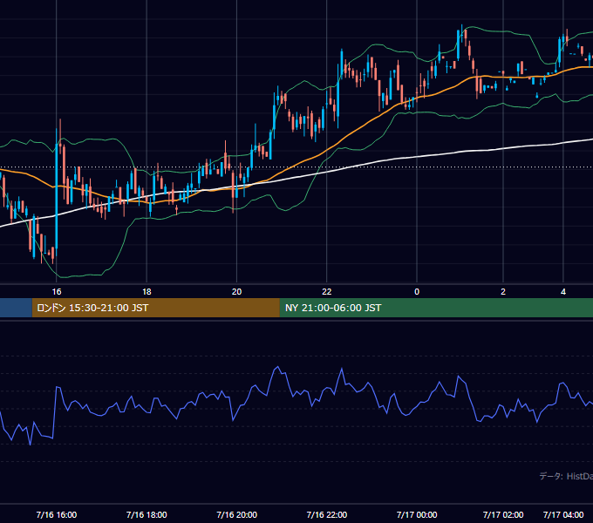
Task: Click the hour label 4 on price chart axis
Action: [x=563, y=291]
